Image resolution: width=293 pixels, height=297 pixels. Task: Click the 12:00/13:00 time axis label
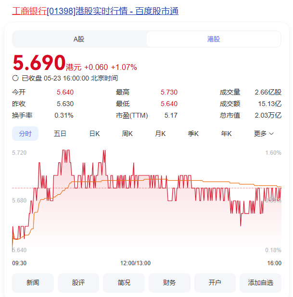click(136, 263)
